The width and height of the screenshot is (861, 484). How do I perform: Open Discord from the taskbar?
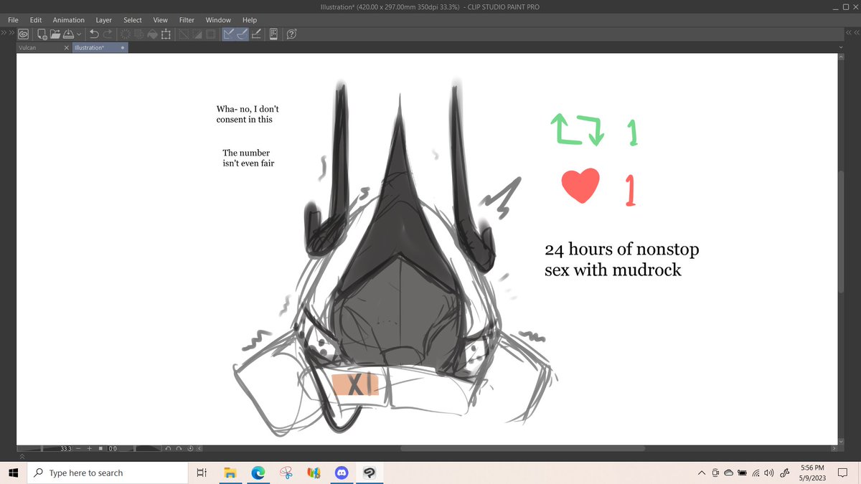click(x=341, y=473)
